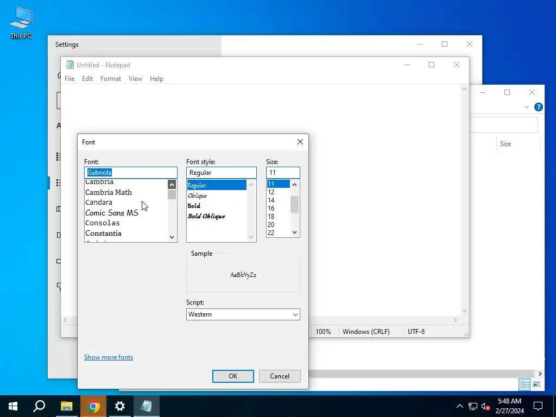Click the taskbar clock and date

[509, 406]
